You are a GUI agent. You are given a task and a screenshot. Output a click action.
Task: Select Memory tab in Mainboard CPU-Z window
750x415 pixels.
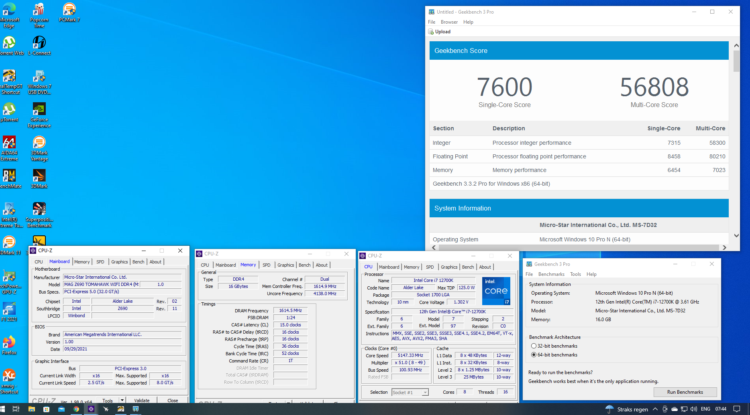click(x=82, y=262)
